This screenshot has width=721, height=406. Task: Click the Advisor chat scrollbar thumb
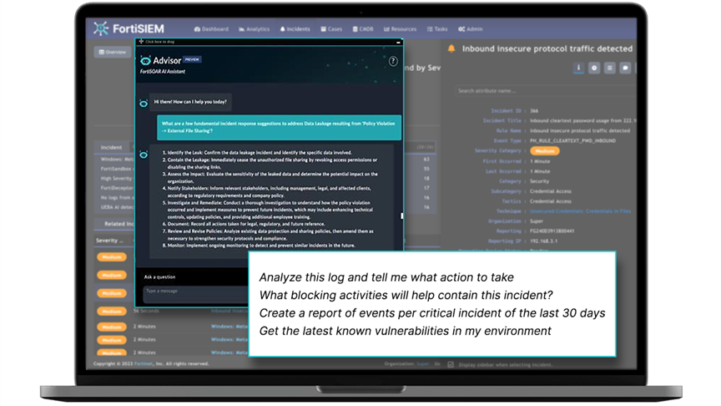(402, 216)
